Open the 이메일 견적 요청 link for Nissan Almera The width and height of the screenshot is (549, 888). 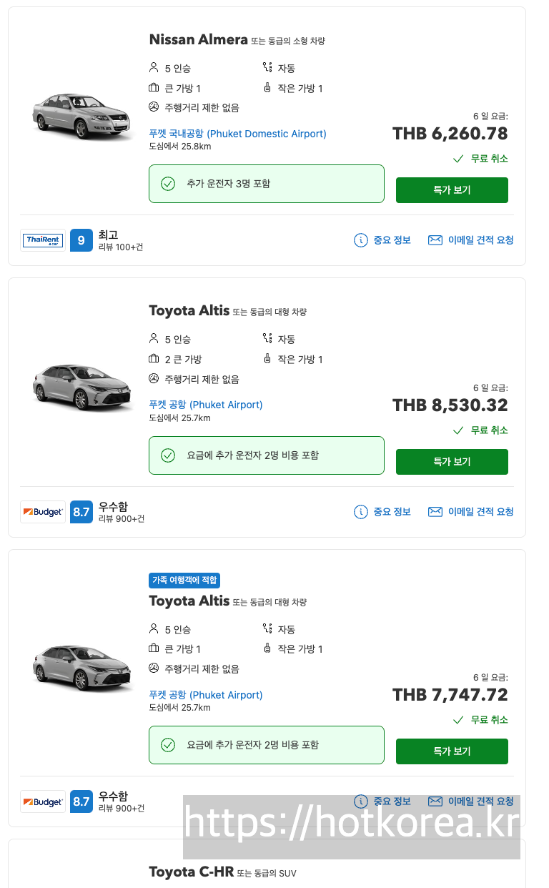pyautogui.click(x=480, y=240)
